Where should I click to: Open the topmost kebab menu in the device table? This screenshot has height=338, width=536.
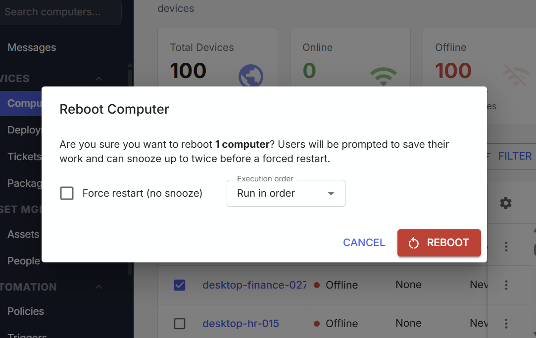coord(506,246)
